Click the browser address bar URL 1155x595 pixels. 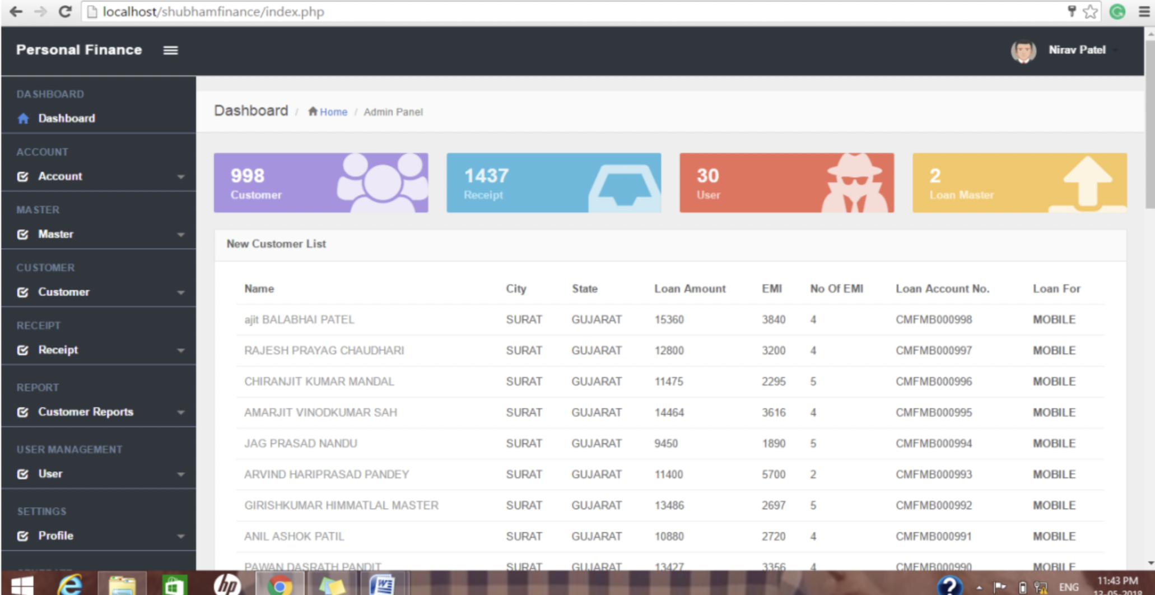pyautogui.click(x=213, y=12)
